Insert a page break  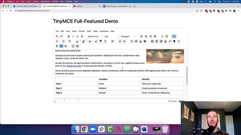(x=113, y=41)
